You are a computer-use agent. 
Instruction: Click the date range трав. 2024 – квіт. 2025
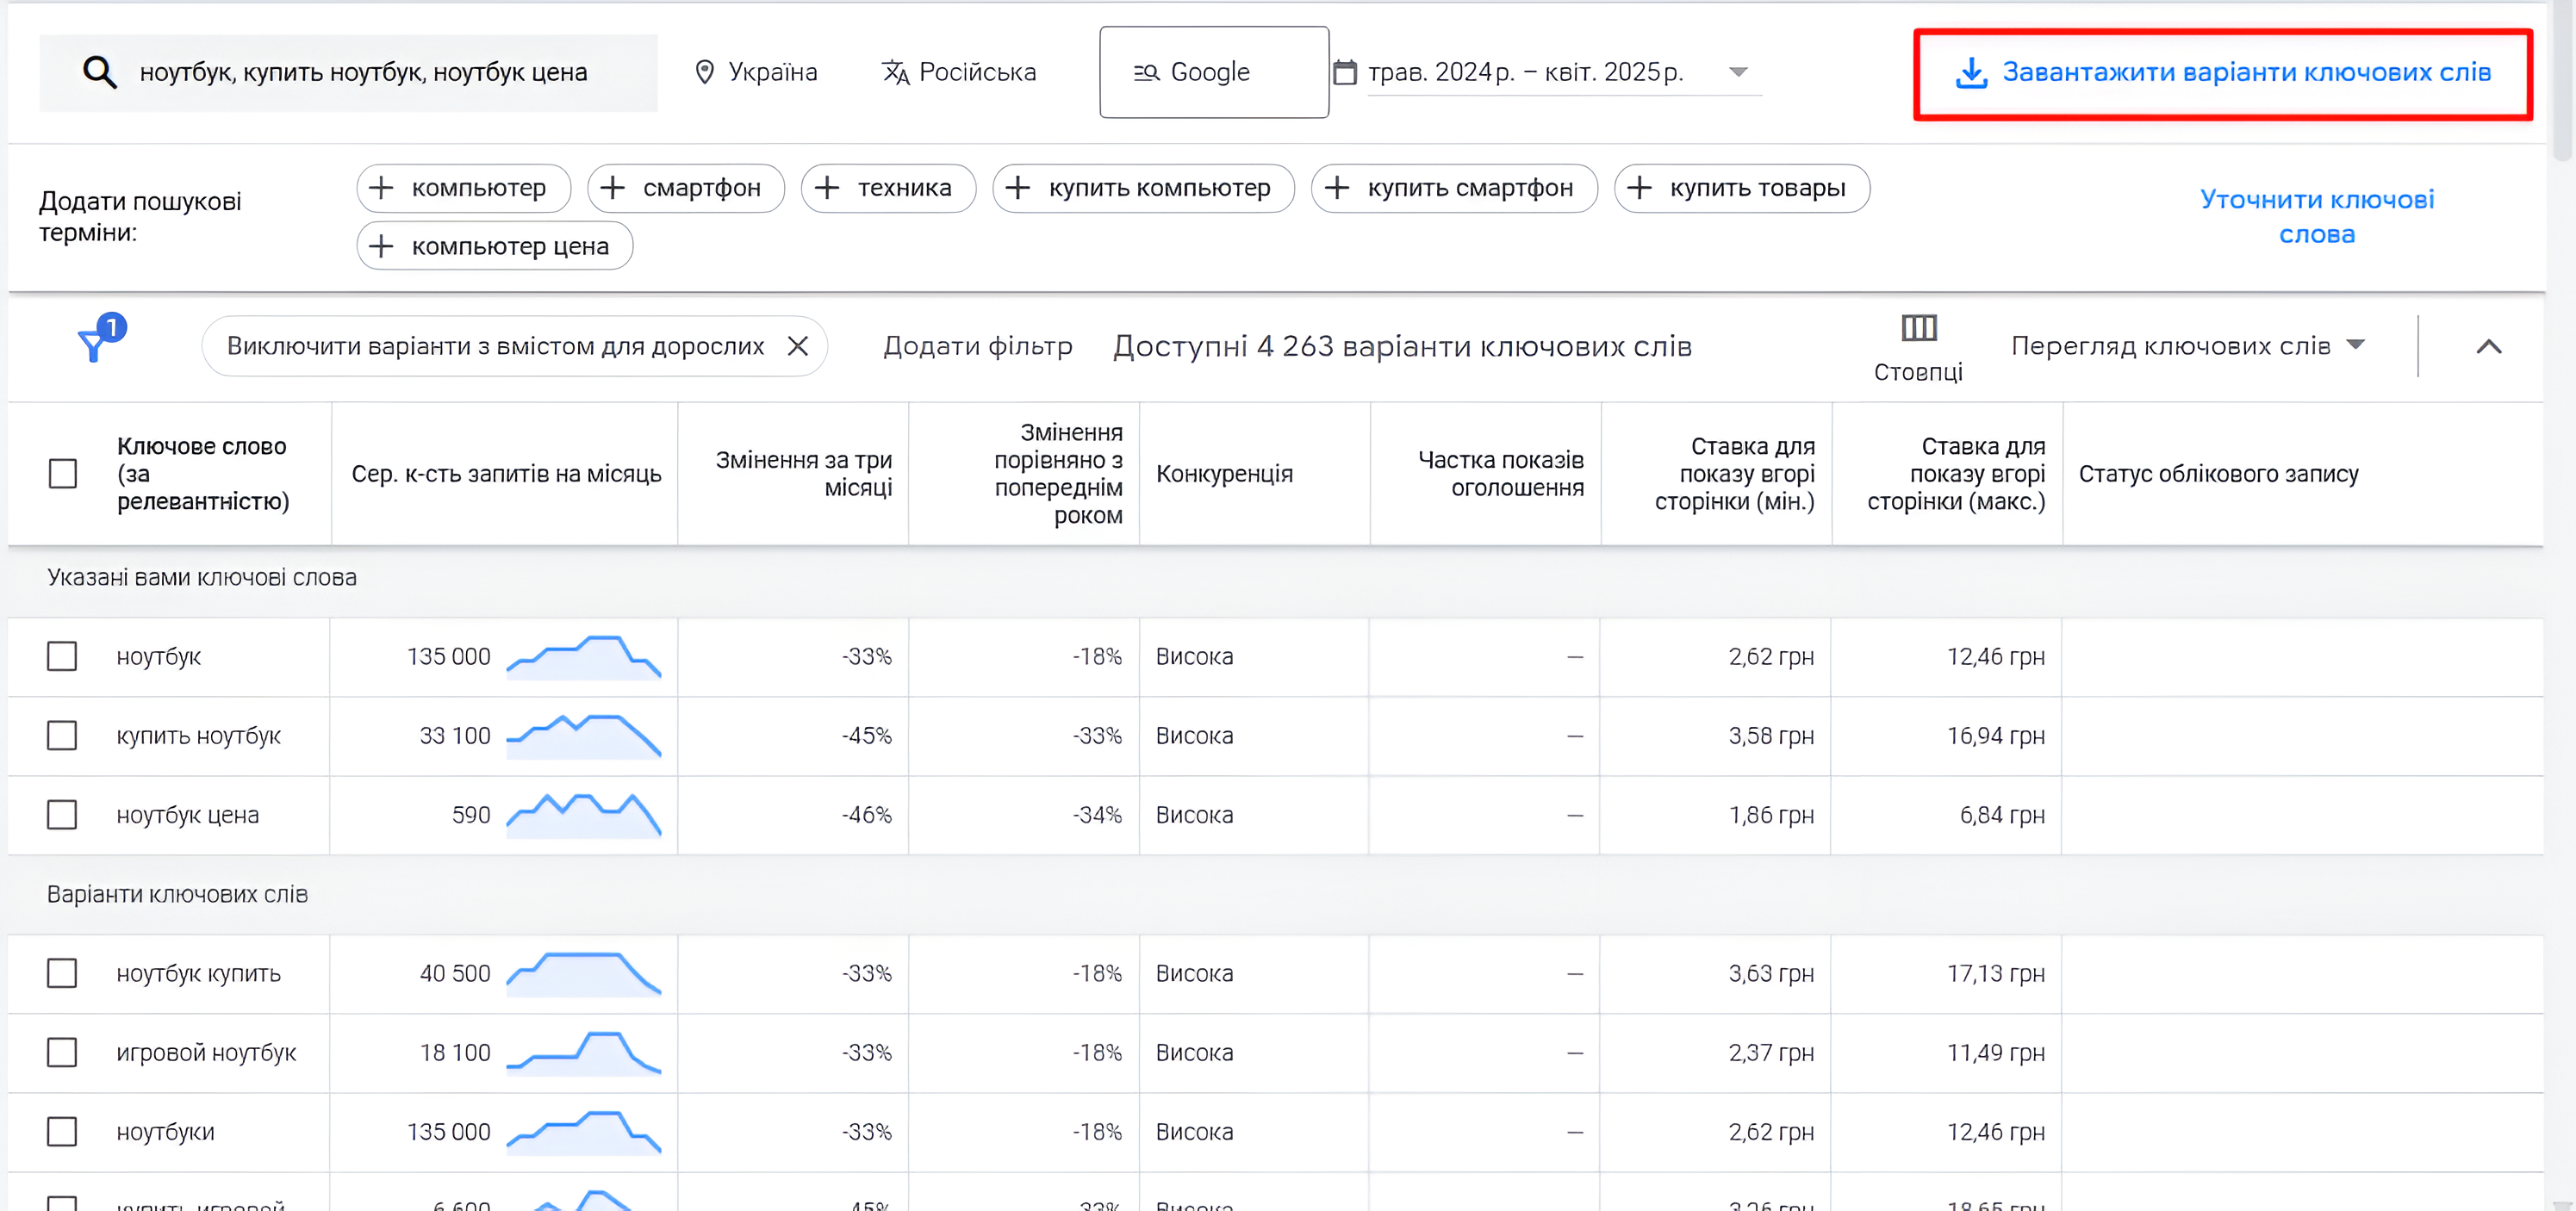coord(1525,72)
